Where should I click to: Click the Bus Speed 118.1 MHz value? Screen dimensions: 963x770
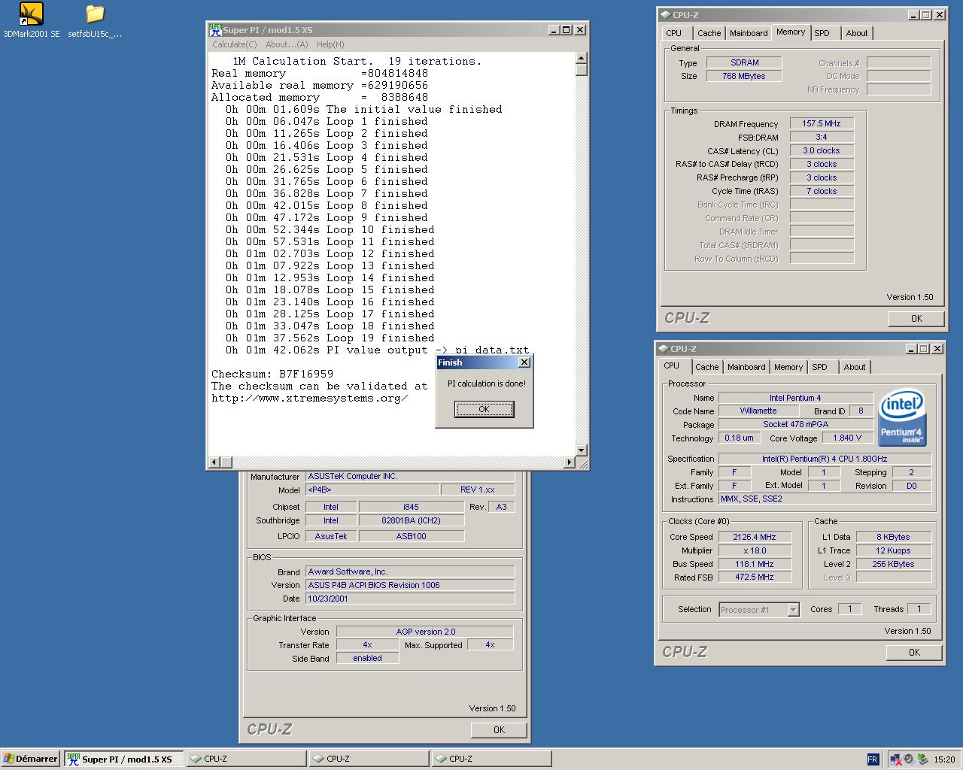coord(755,565)
